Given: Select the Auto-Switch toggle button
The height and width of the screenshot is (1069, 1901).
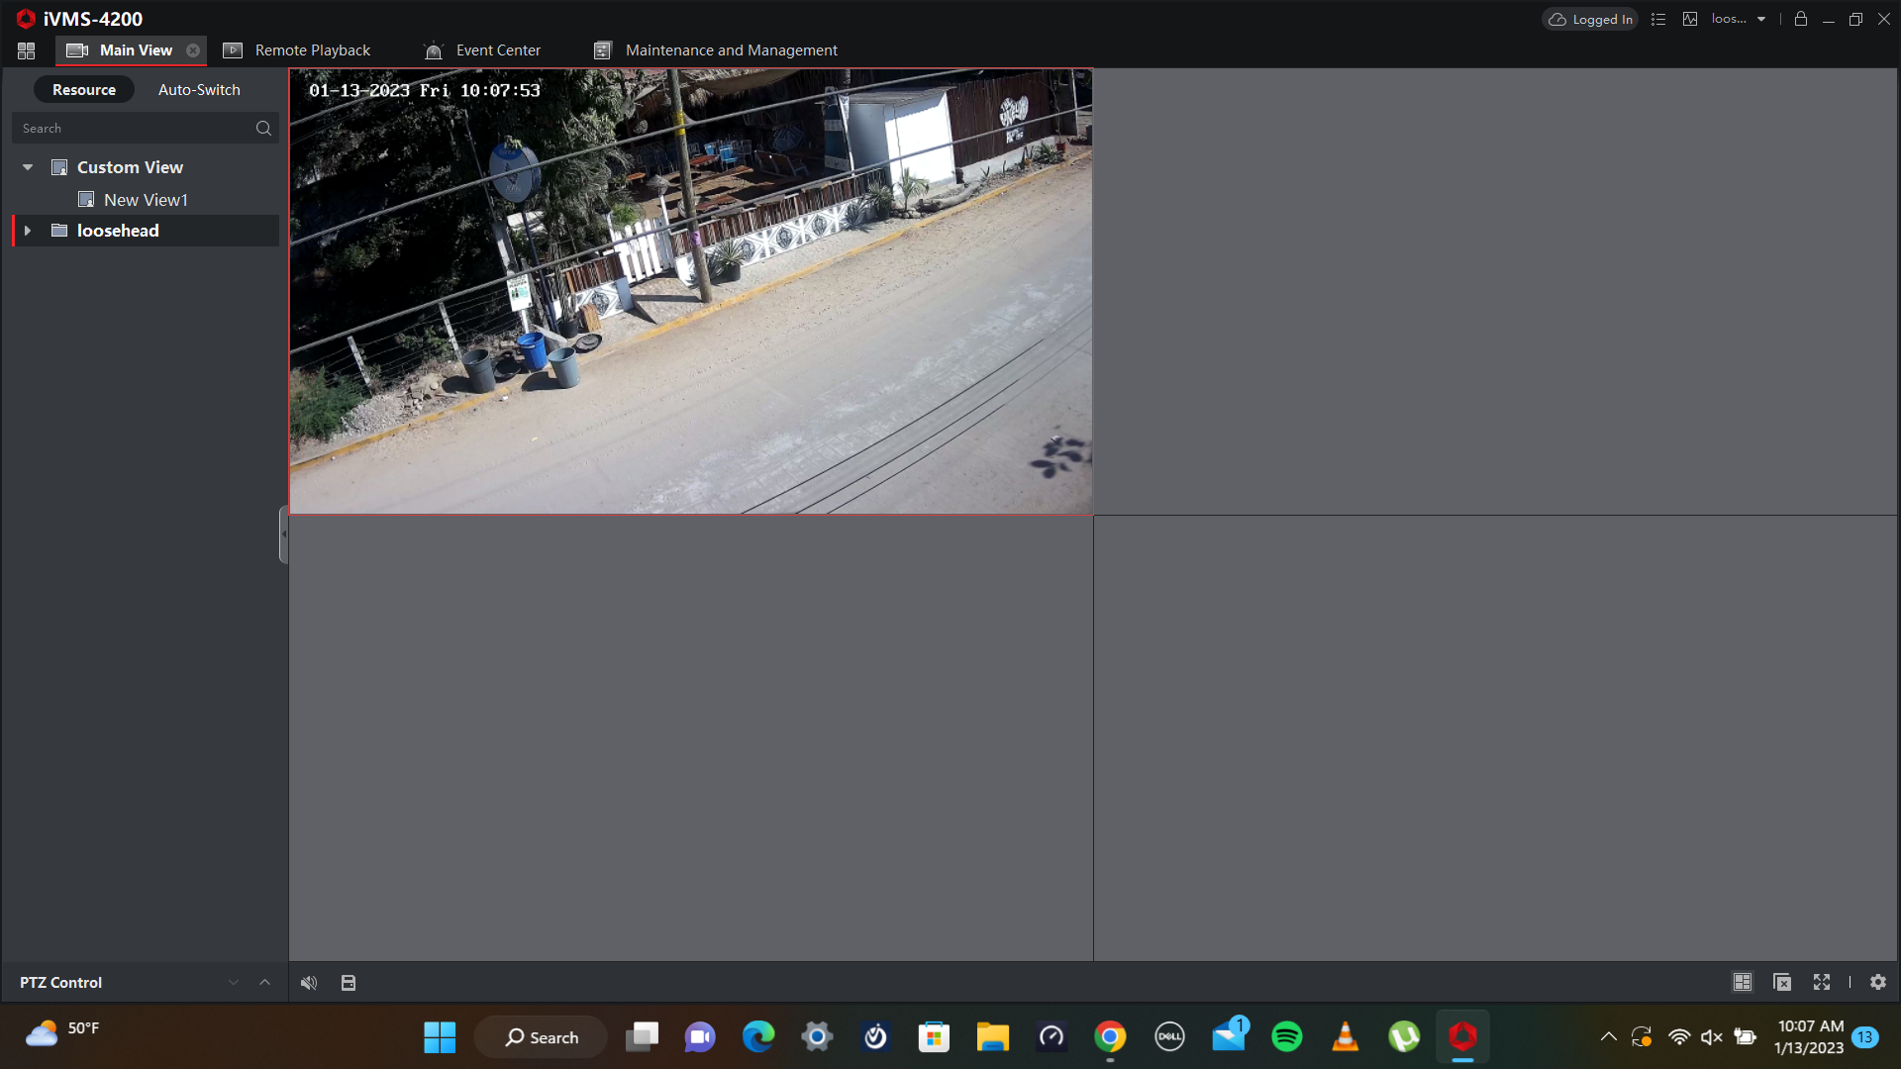Looking at the screenshot, I should [x=199, y=90].
